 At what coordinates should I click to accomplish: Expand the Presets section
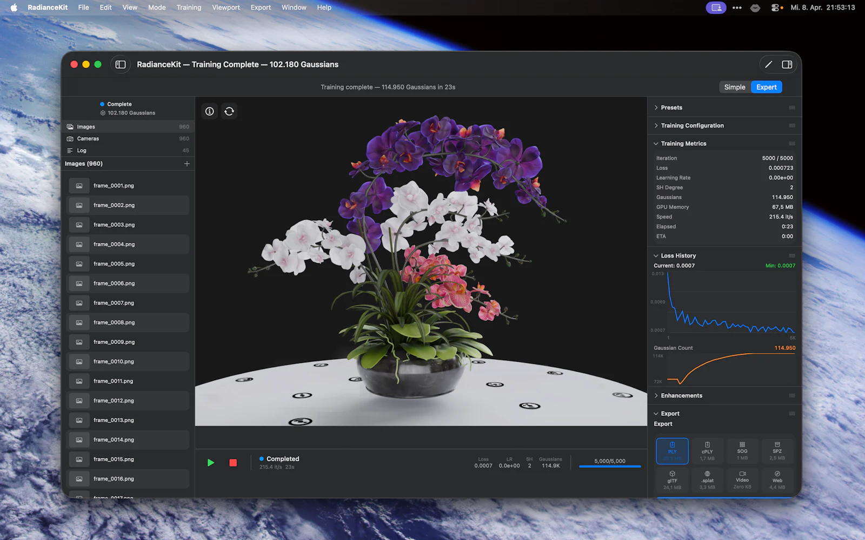pos(656,107)
